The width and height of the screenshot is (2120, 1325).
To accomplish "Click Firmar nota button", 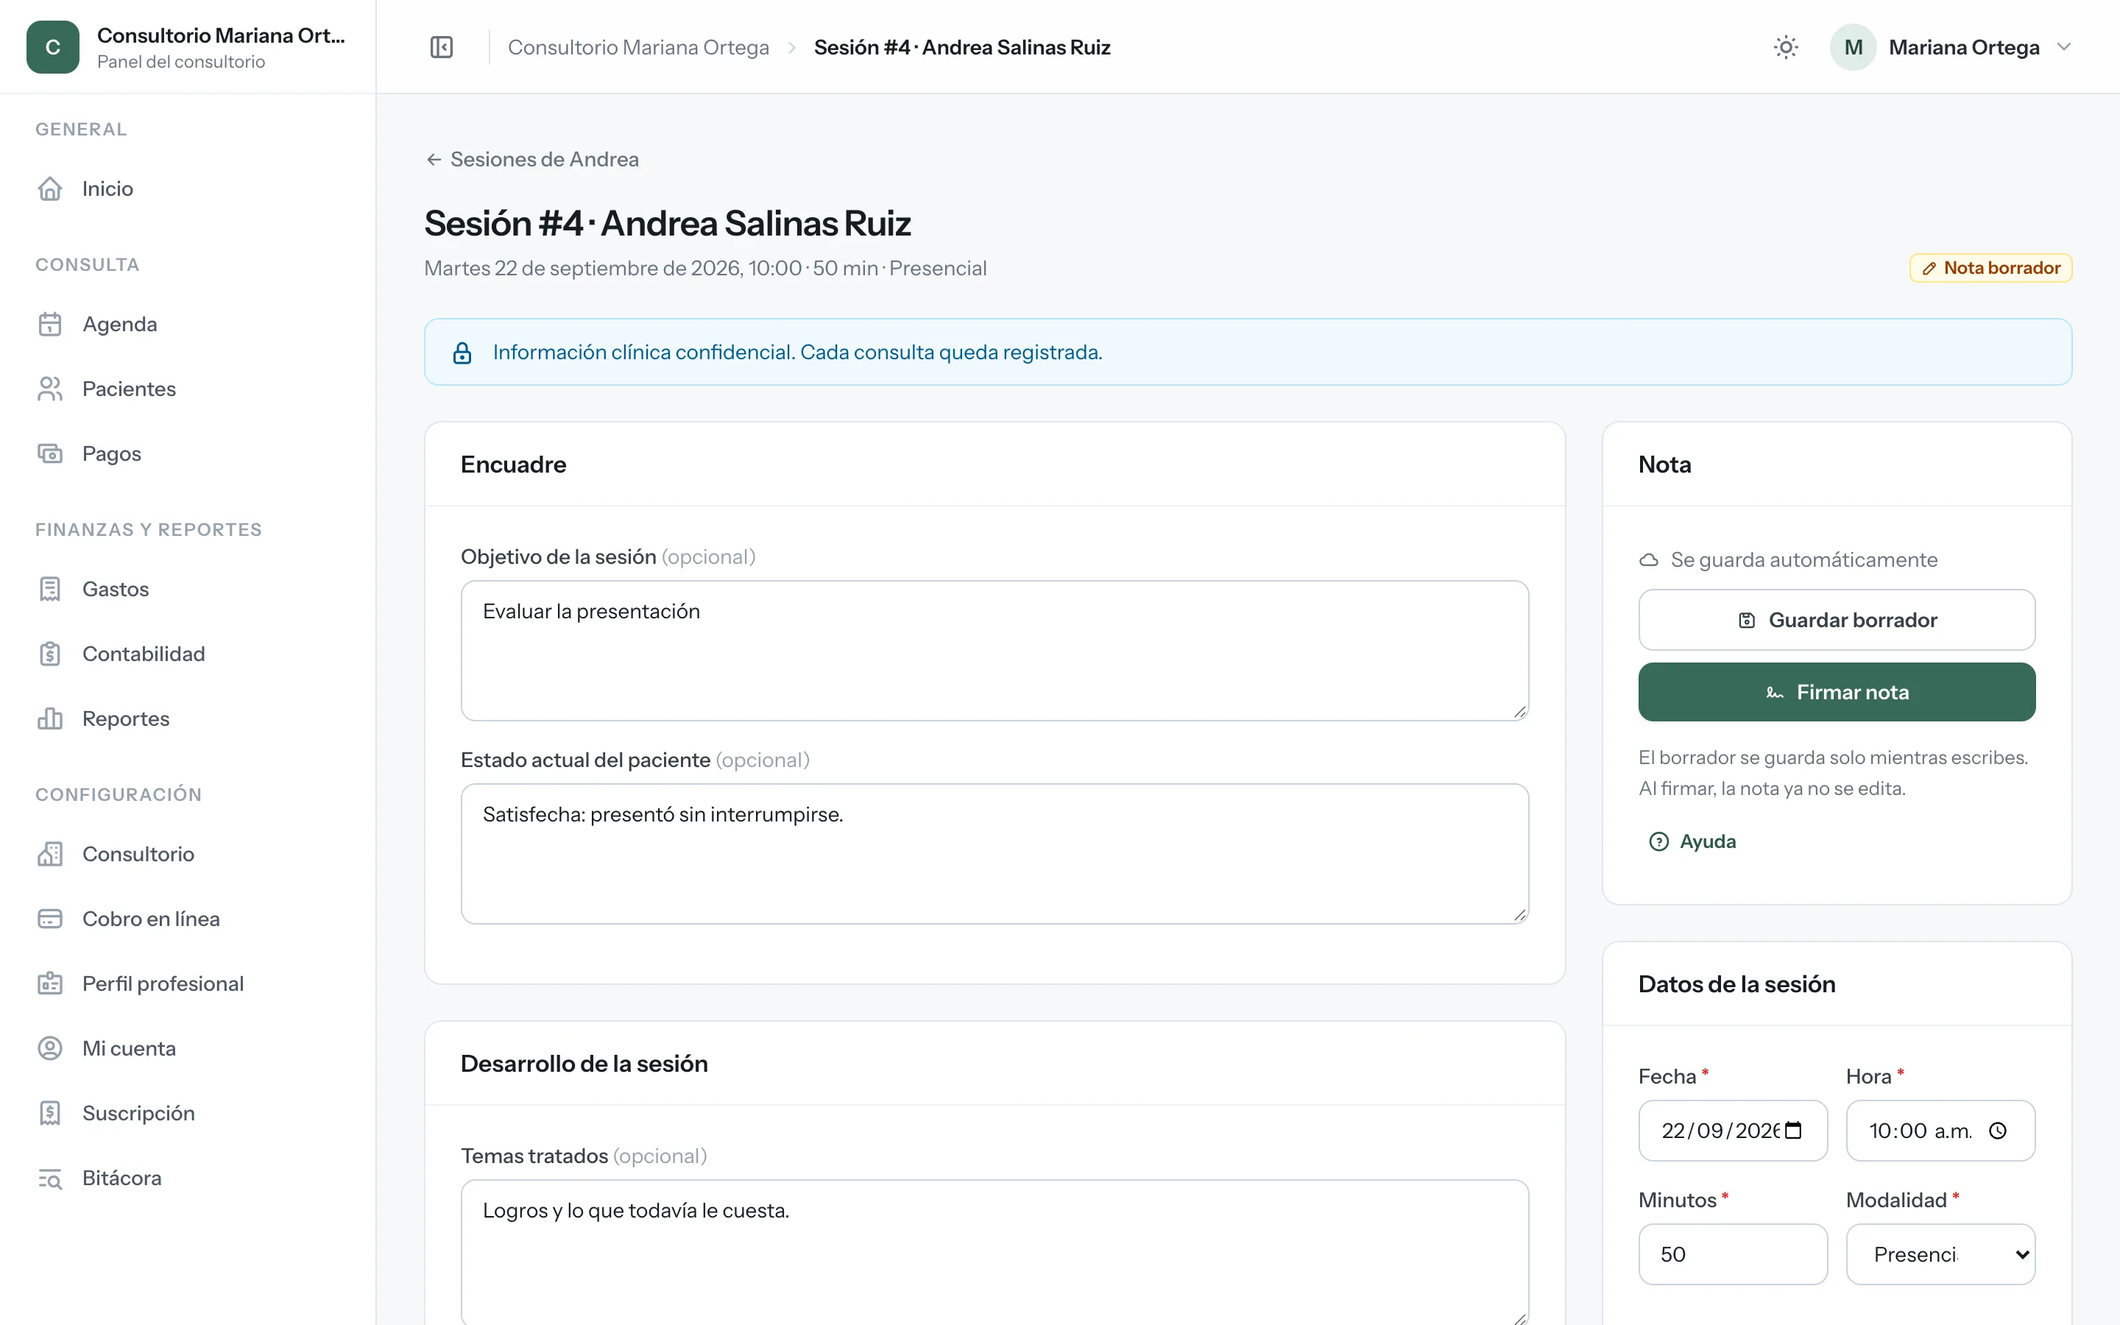I will pos(1836,692).
